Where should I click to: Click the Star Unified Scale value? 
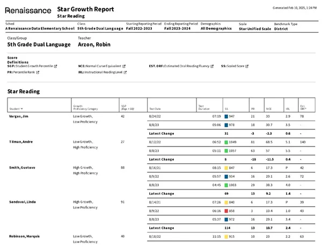pos(255,29)
